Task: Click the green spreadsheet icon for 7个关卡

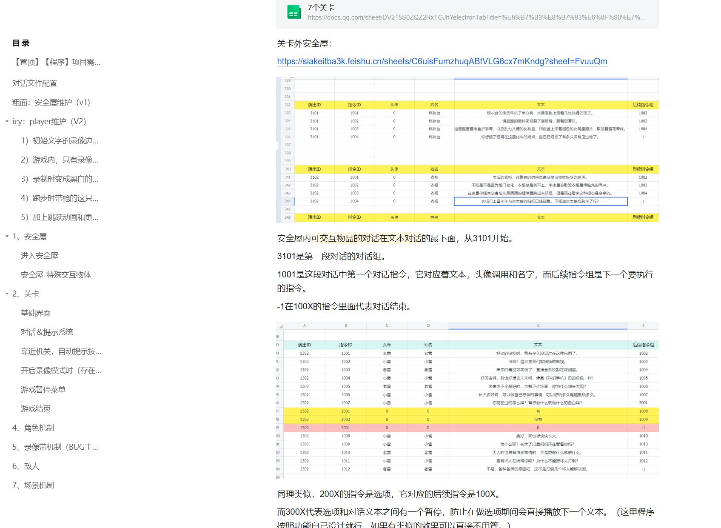Action: (294, 12)
